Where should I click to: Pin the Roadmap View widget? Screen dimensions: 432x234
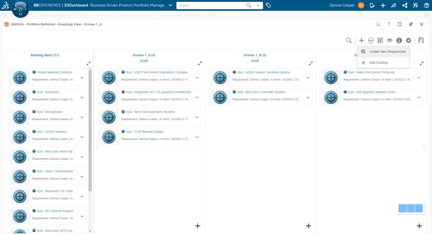[410, 24]
